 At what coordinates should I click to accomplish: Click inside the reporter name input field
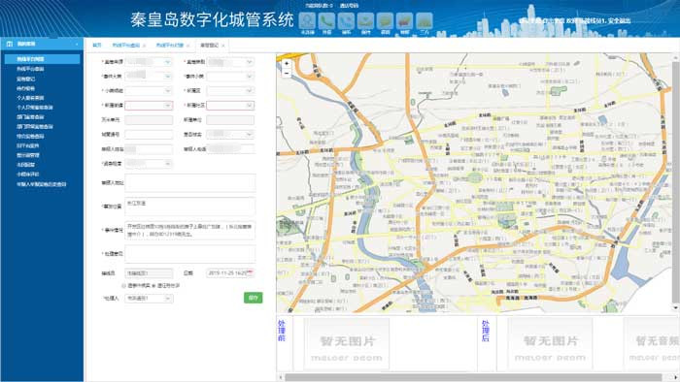(x=149, y=148)
